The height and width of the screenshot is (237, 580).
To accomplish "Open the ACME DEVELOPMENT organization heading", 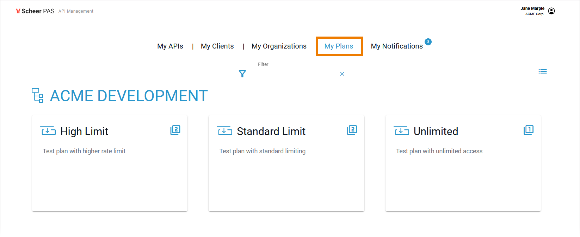I will click(129, 96).
